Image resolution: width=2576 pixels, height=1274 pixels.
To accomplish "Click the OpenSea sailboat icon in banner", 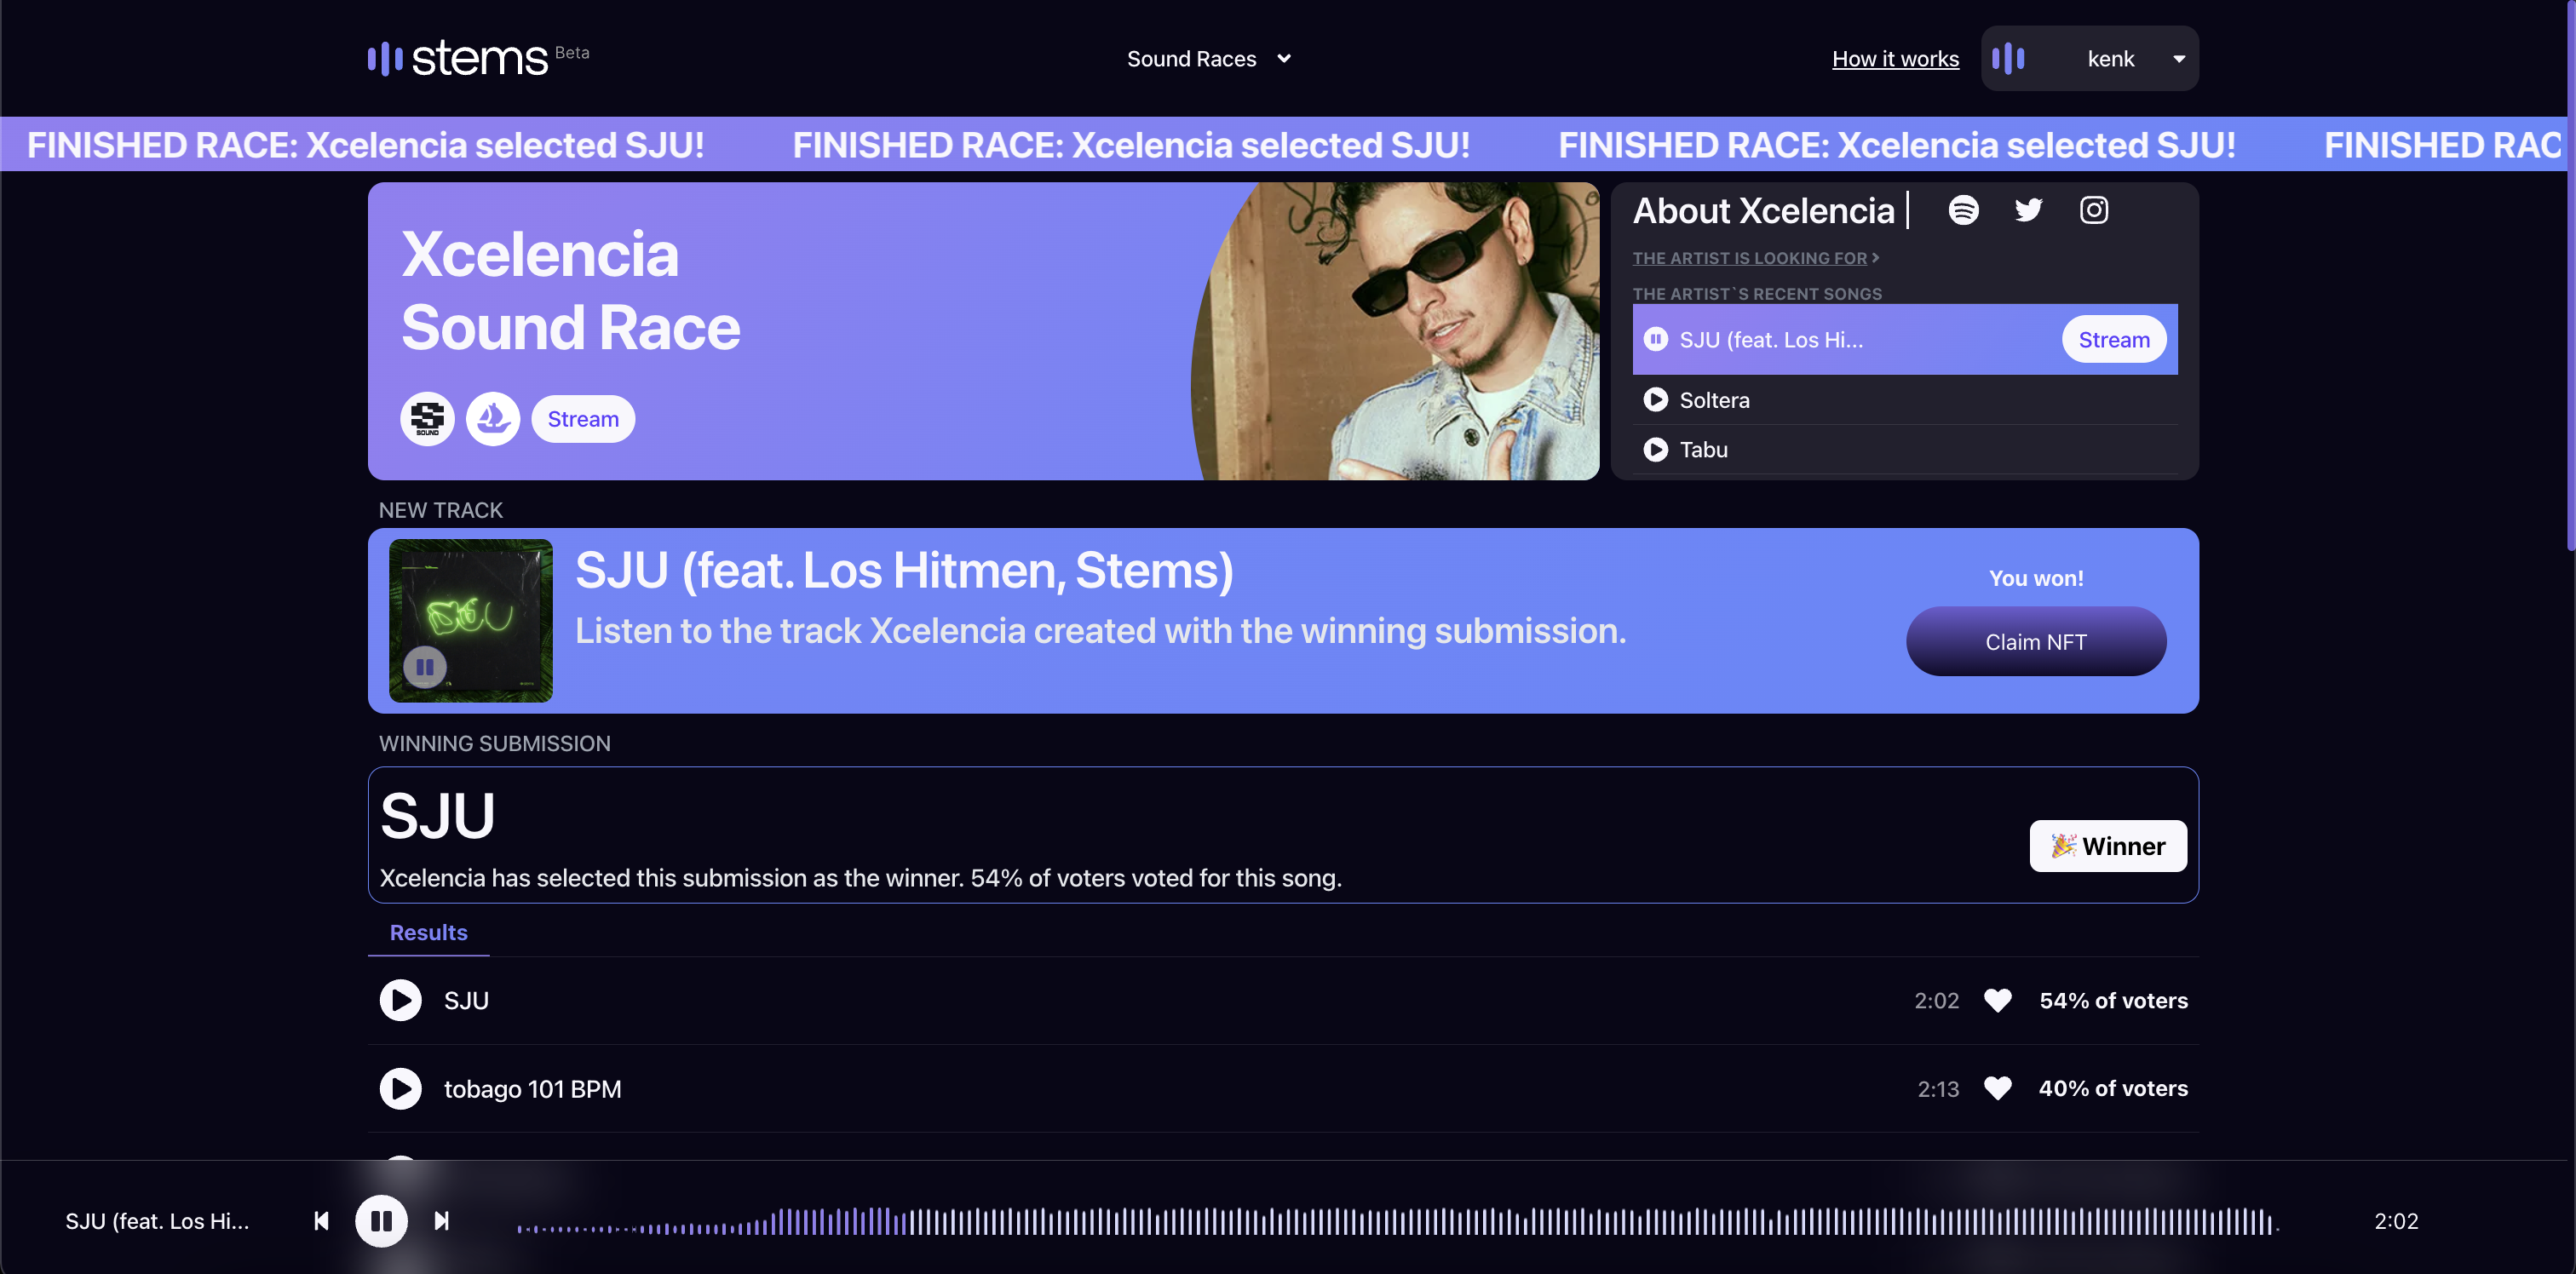I will [x=492, y=418].
